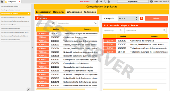Click QUITAR for code 50101020

tap(110, 45)
